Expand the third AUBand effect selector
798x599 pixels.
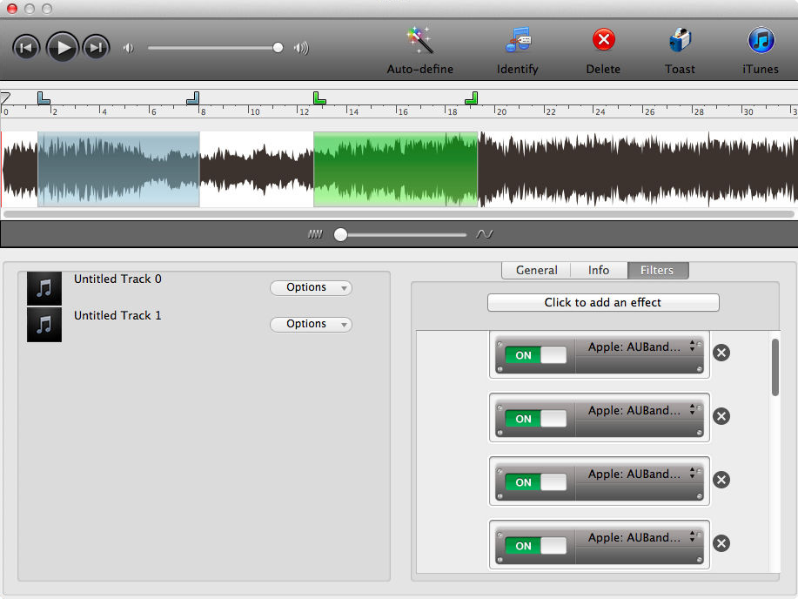tap(693, 474)
